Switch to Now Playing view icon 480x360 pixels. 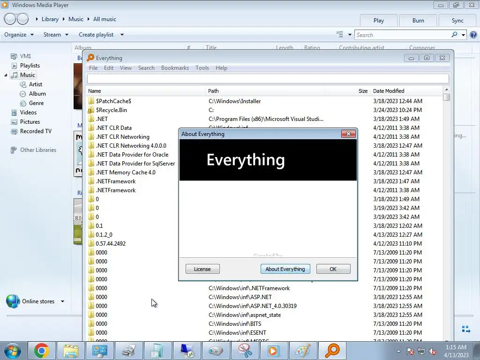pos(466,329)
